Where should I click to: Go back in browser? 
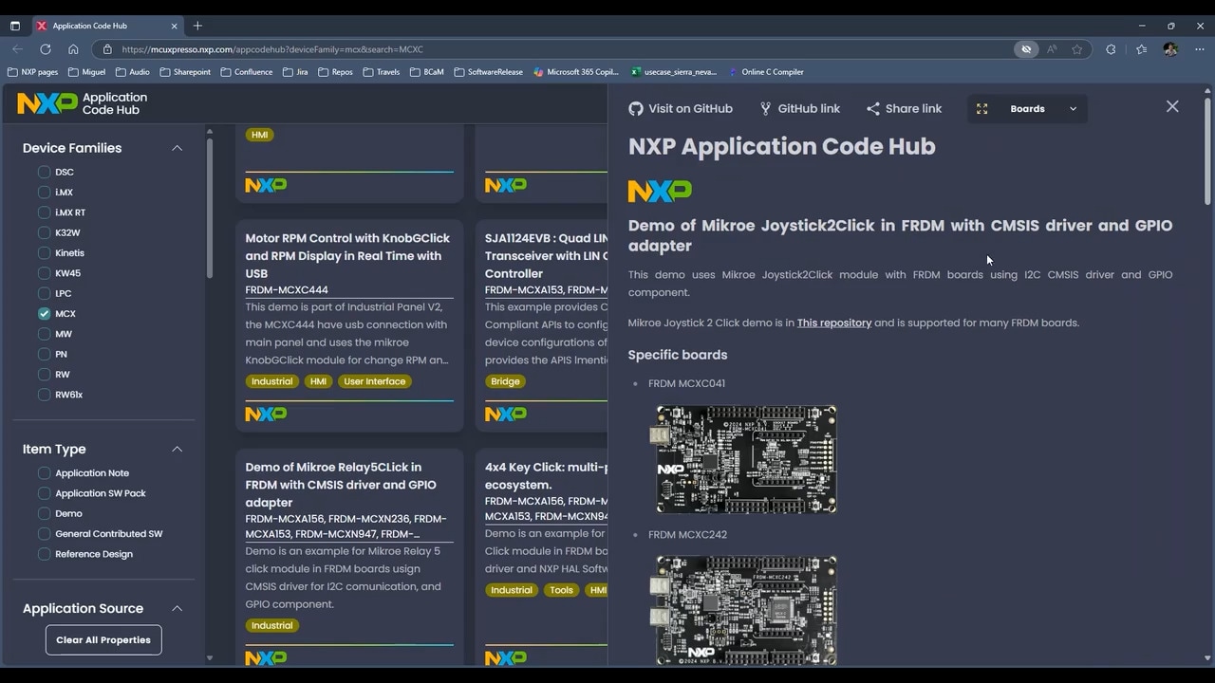point(17,49)
